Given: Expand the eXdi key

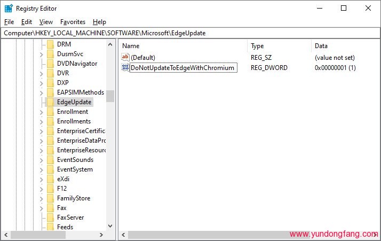Looking at the screenshot, I should click(41, 180).
